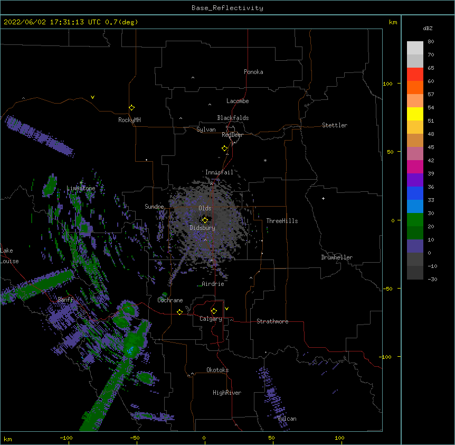Image resolution: width=455 pixels, height=445 pixels.
Task: Click the Vulcan label
Action: pos(287,419)
